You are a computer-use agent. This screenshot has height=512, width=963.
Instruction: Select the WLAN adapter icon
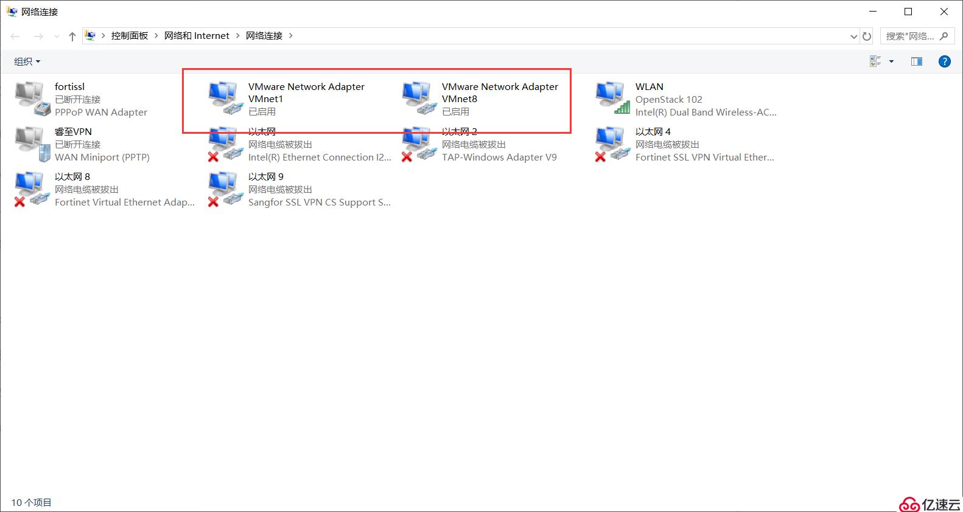click(613, 99)
